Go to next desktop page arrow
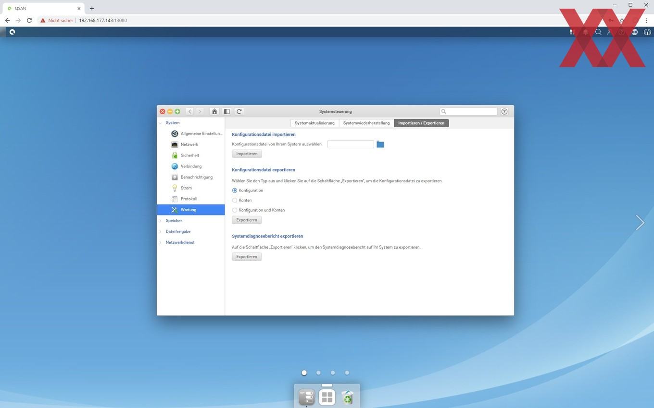This screenshot has height=408, width=654. tap(640, 222)
